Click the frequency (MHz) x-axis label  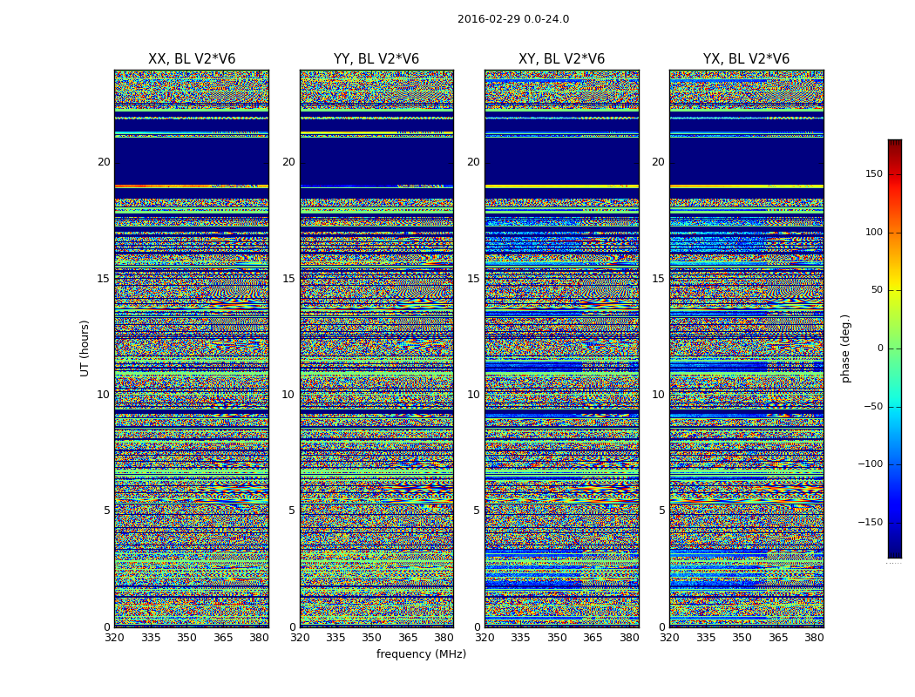421,654
